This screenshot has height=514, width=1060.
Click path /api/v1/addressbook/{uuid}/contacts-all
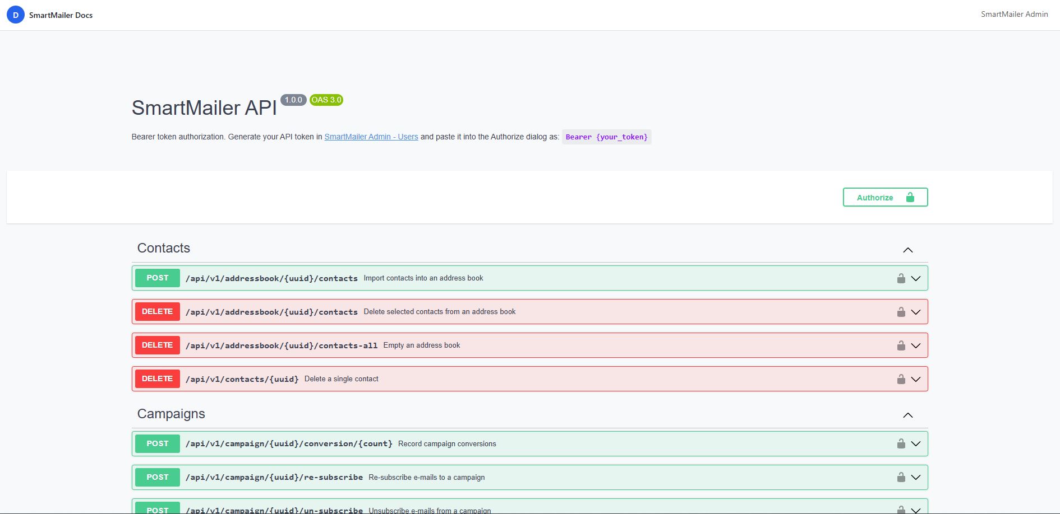tap(282, 345)
